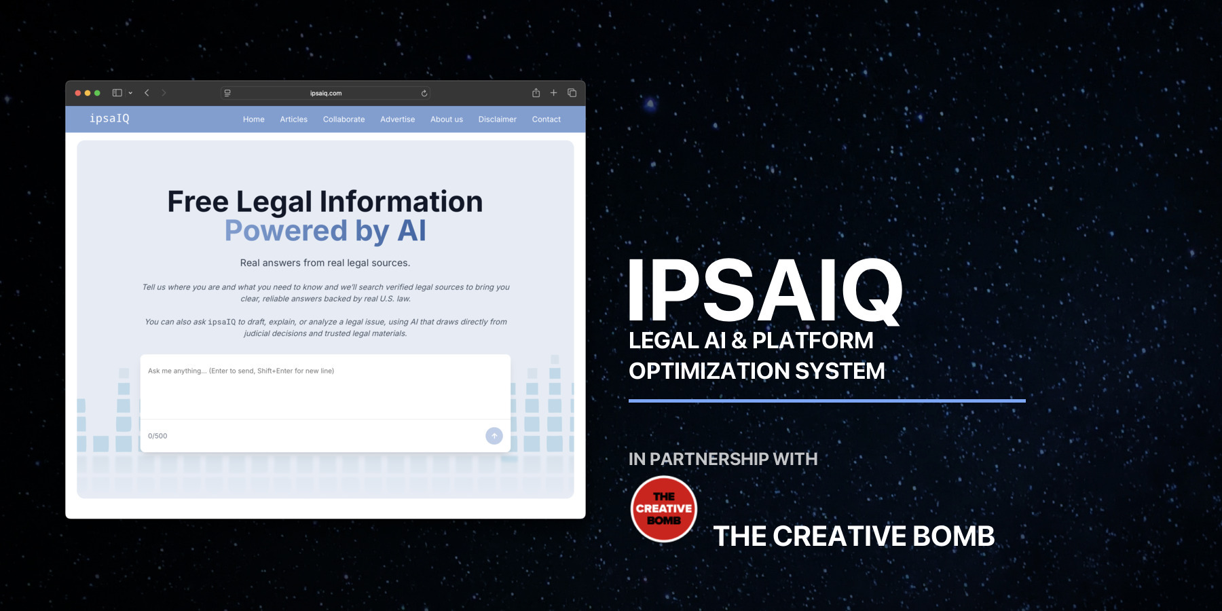Click the Safari share icon
Screen dimensions: 1222x611
click(536, 92)
